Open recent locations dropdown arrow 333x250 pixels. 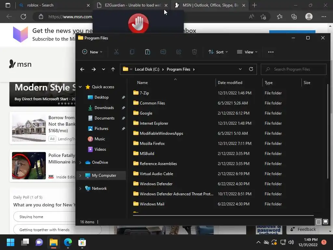coord(103,69)
